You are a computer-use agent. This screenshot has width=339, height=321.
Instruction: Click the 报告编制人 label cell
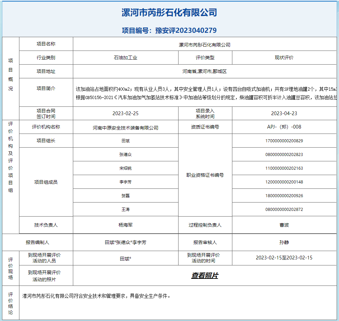[x=38, y=242]
